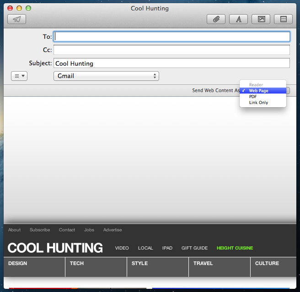Select the disabled Reader menu entry
Viewport: 300px width, 292px height.
(x=263, y=84)
